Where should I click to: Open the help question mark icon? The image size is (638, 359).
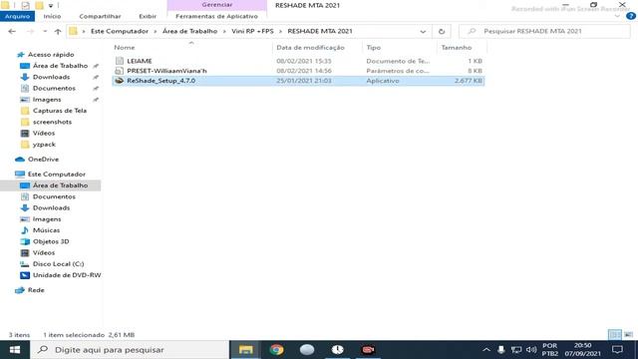[631, 16]
